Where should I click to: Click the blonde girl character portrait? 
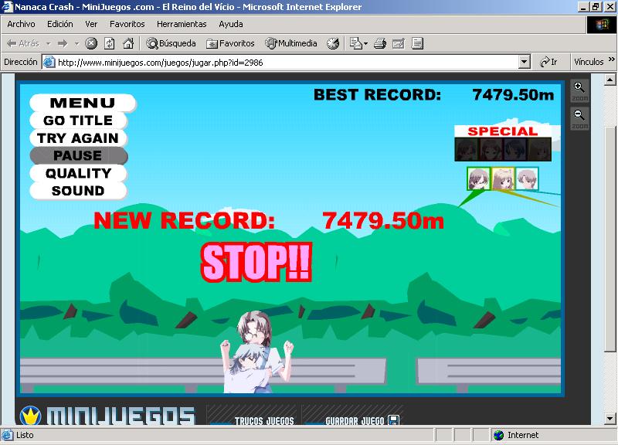point(503,178)
